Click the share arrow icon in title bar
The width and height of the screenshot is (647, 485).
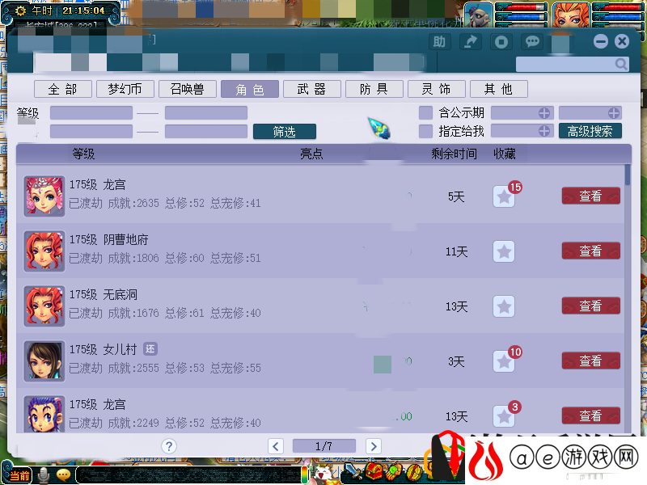click(471, 42)
